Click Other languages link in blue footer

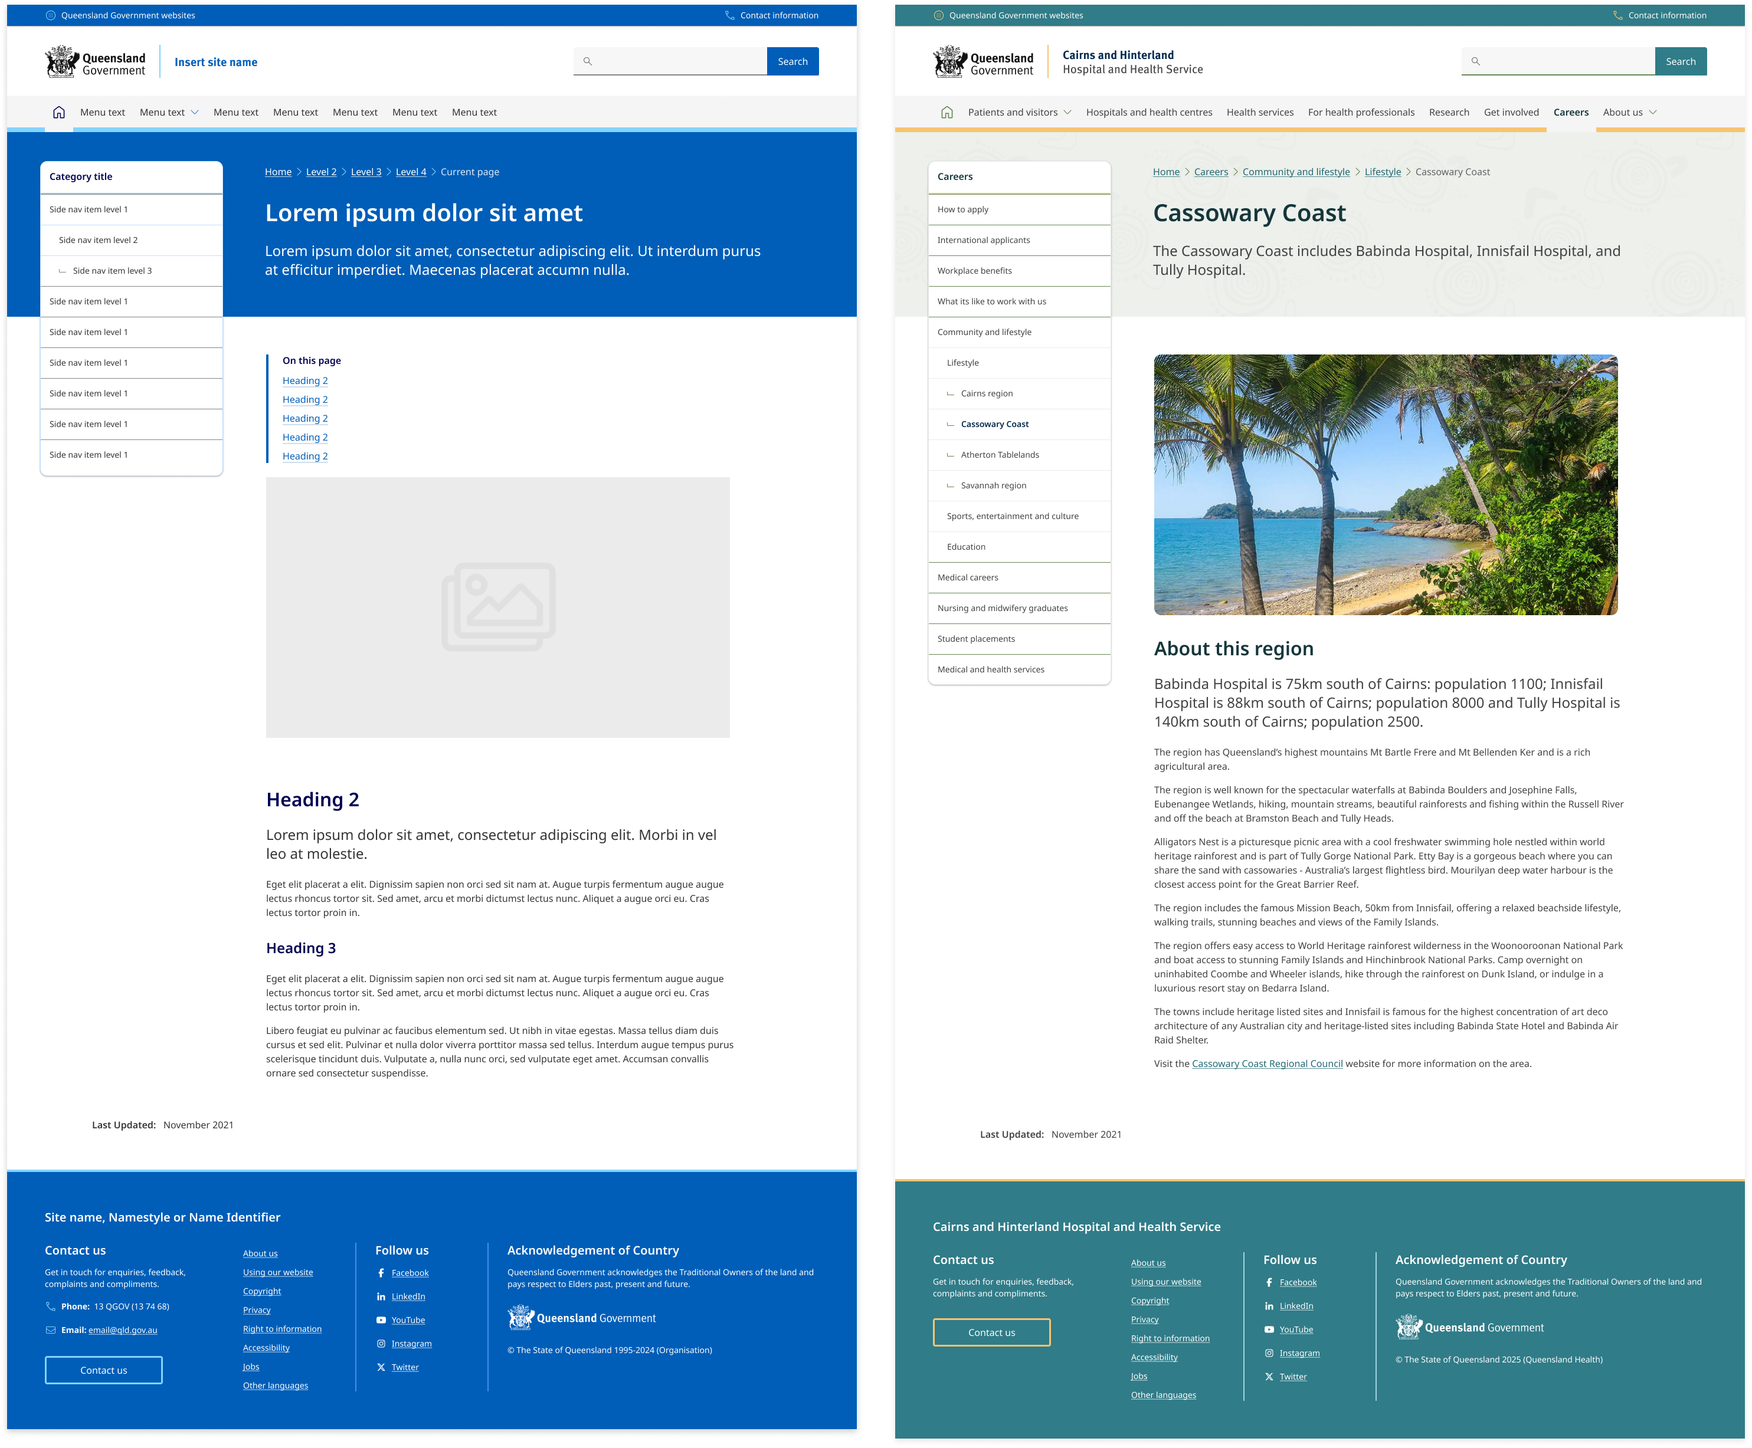tap(276, 1386)
